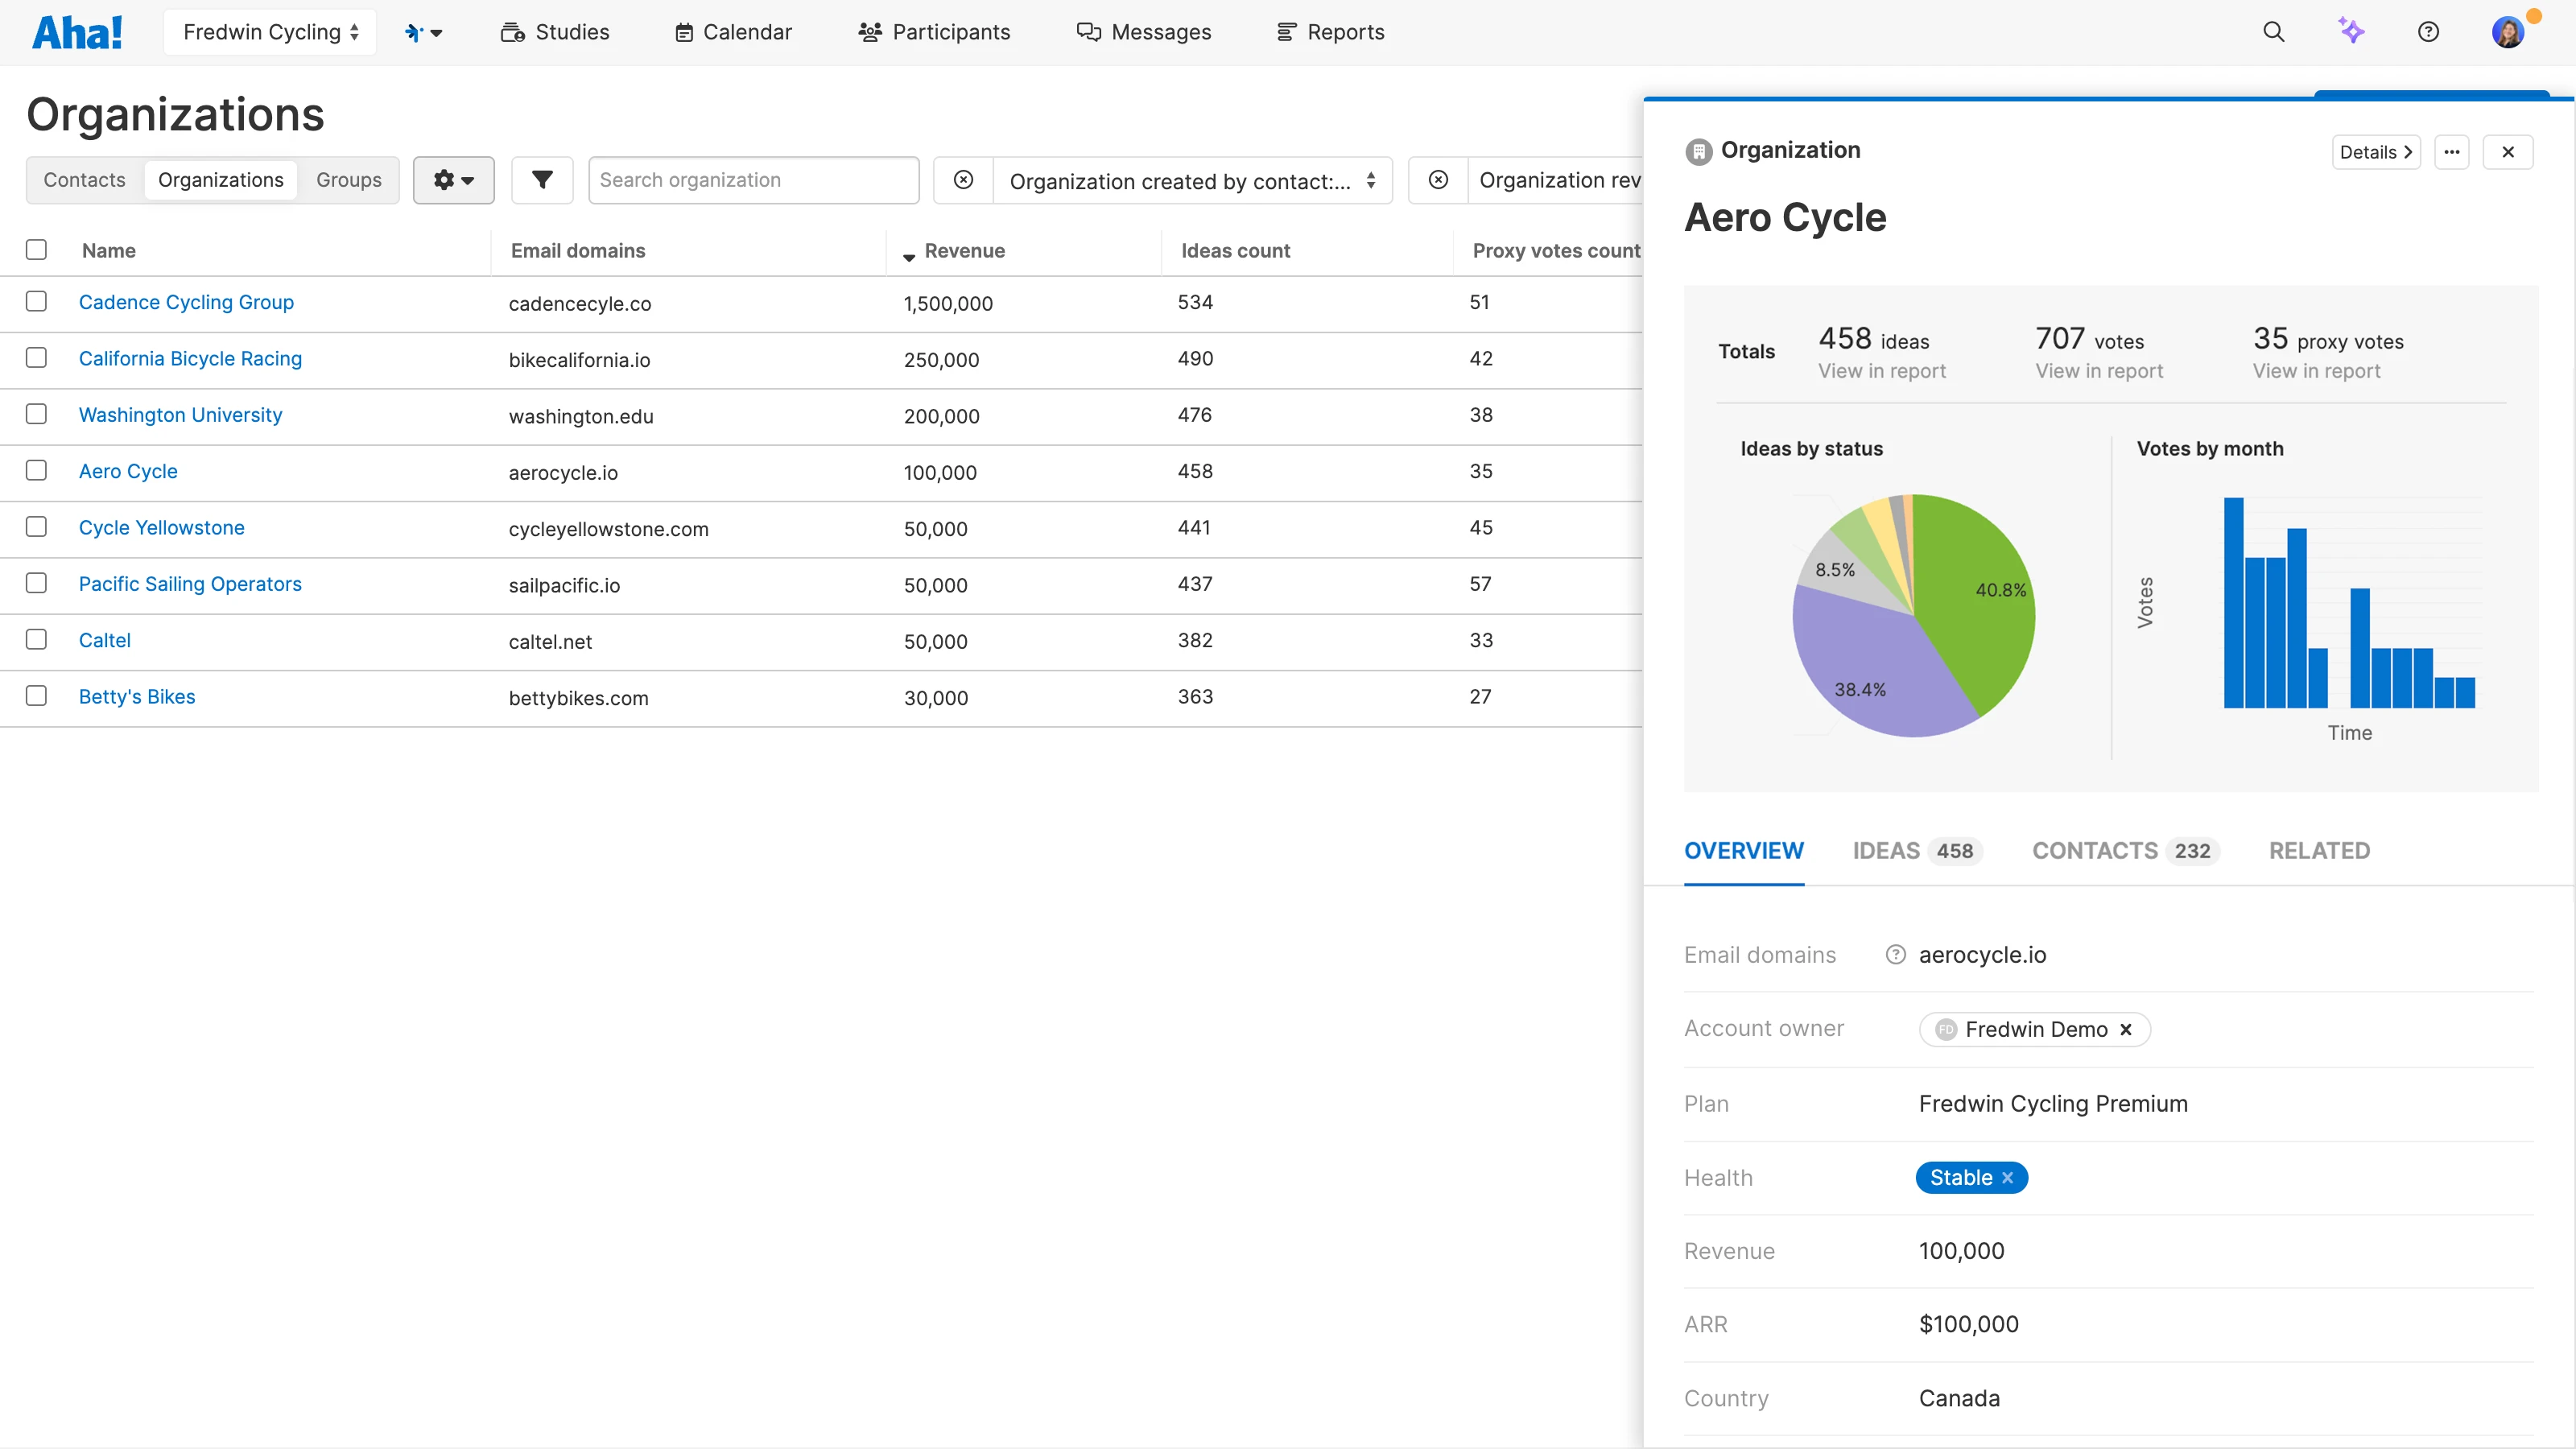2576x1449 pixels.
Task: Click the search magnifier icon
Action: pos(2273,31)
